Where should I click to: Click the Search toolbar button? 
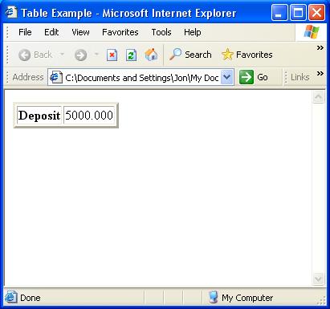190,55
